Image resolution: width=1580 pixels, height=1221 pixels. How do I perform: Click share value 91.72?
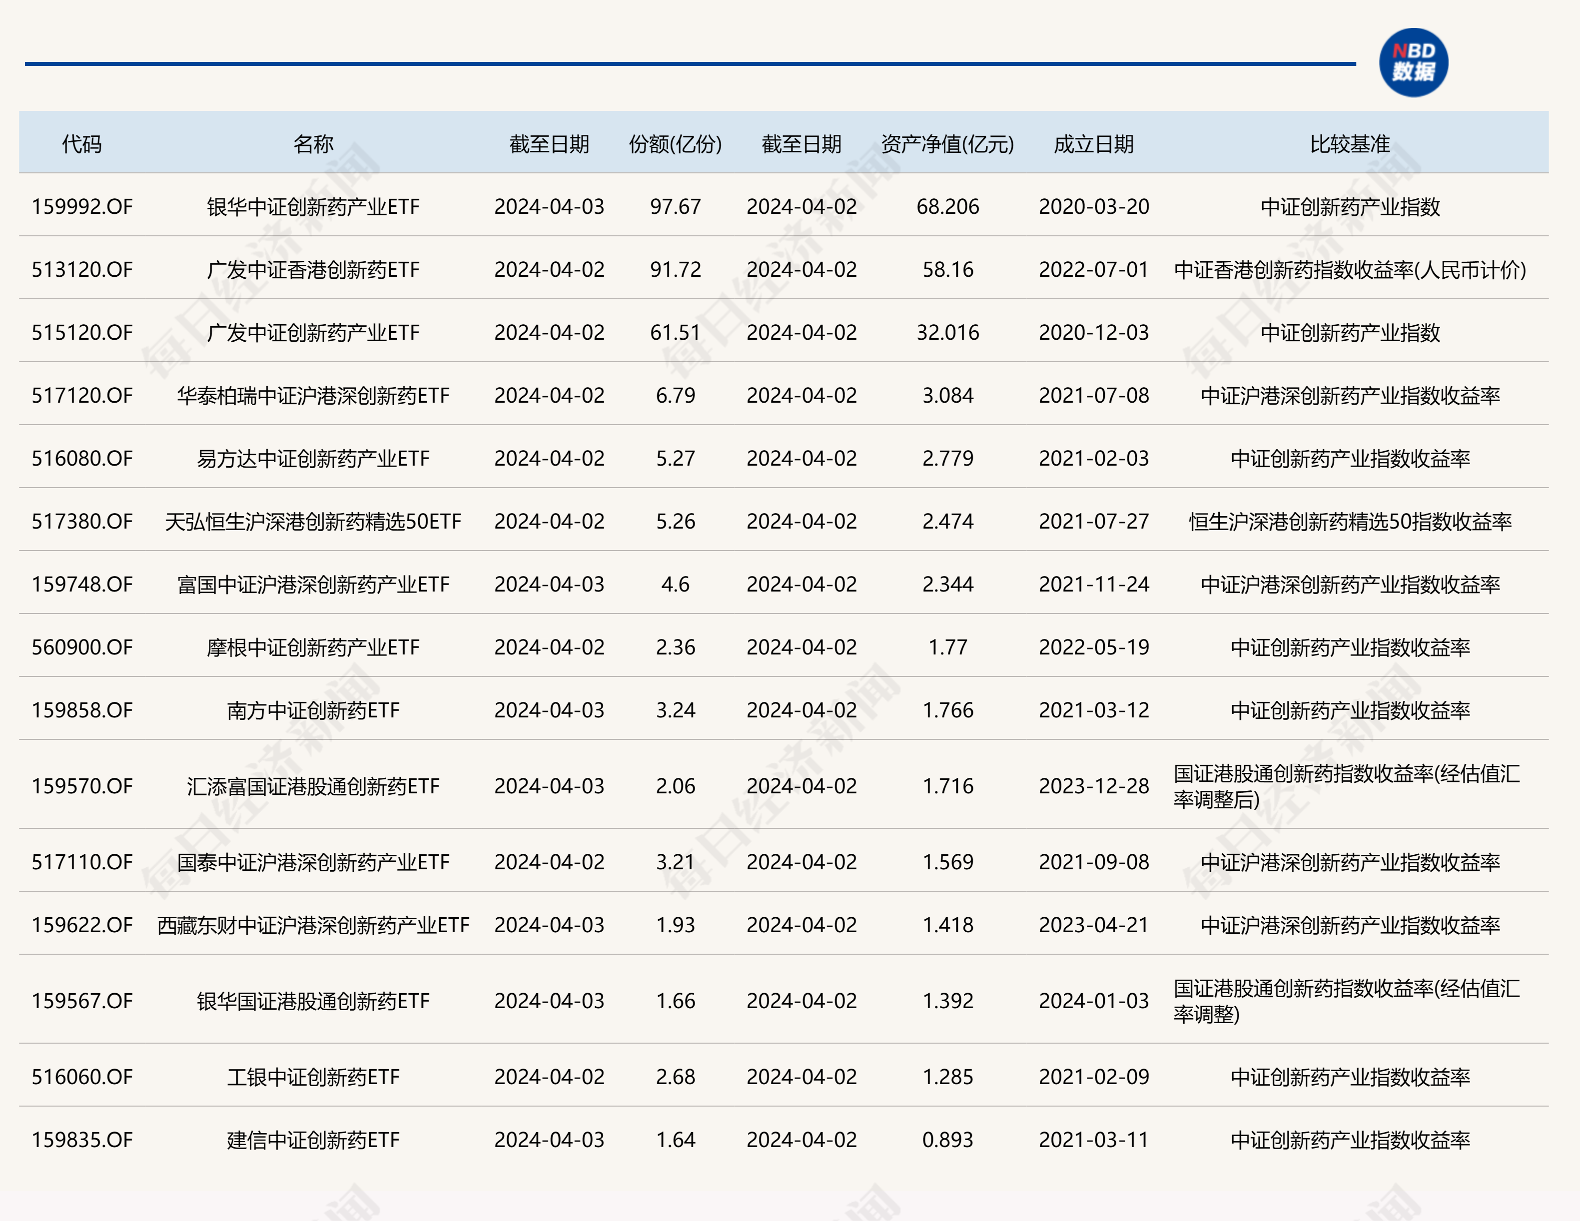point(675,270)
